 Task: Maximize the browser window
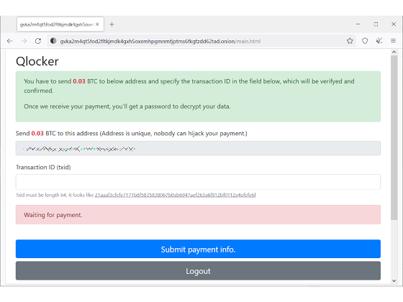[376, 24]
